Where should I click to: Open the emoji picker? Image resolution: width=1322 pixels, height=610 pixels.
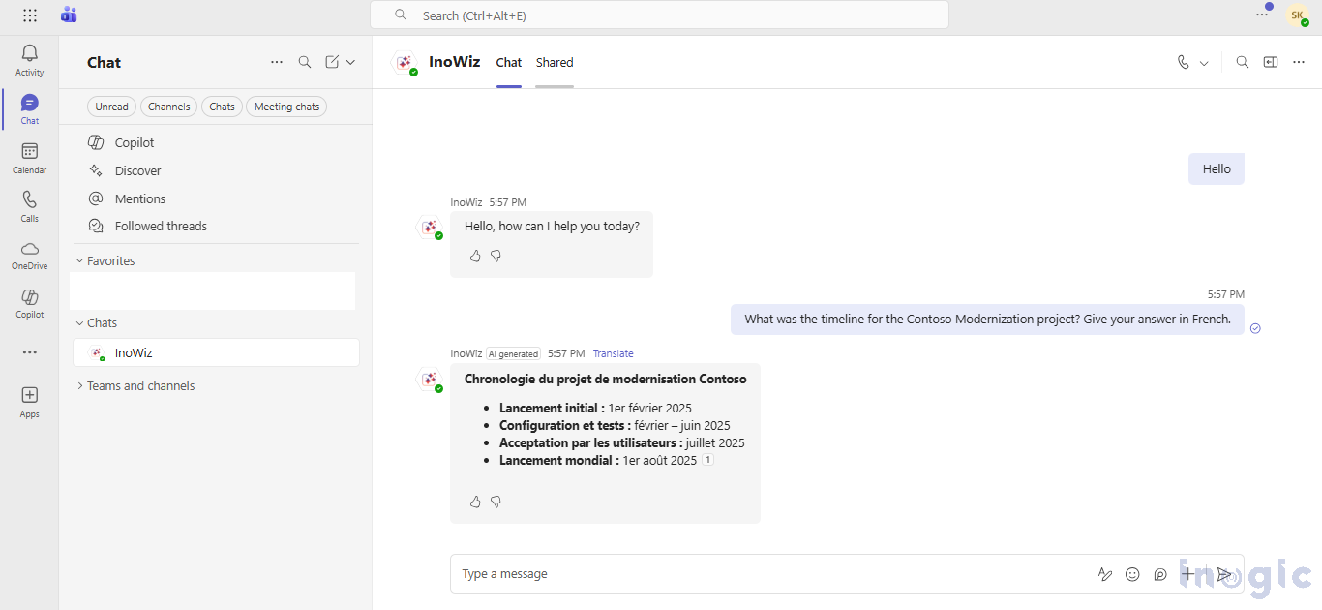pyautogui.click(x=1132, y=574)
